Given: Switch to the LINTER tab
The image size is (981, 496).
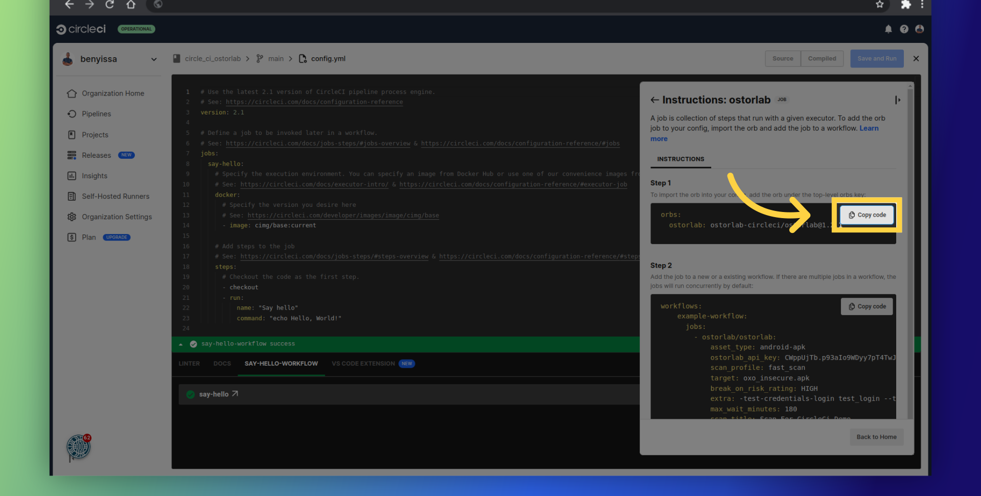Looking at the screenshot, I should (x=189, y=364).
